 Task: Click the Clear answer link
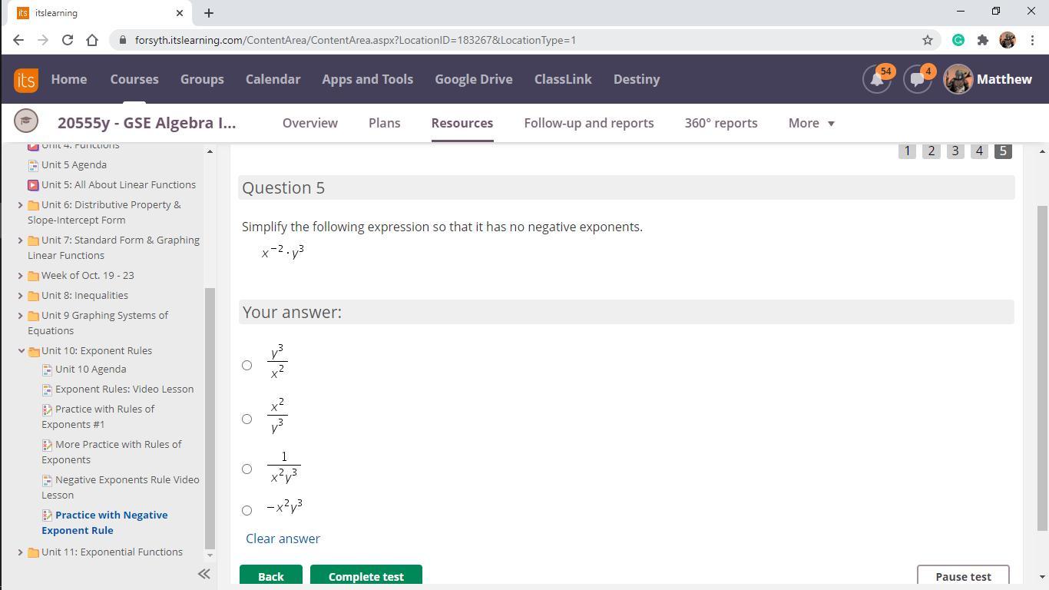283,539
